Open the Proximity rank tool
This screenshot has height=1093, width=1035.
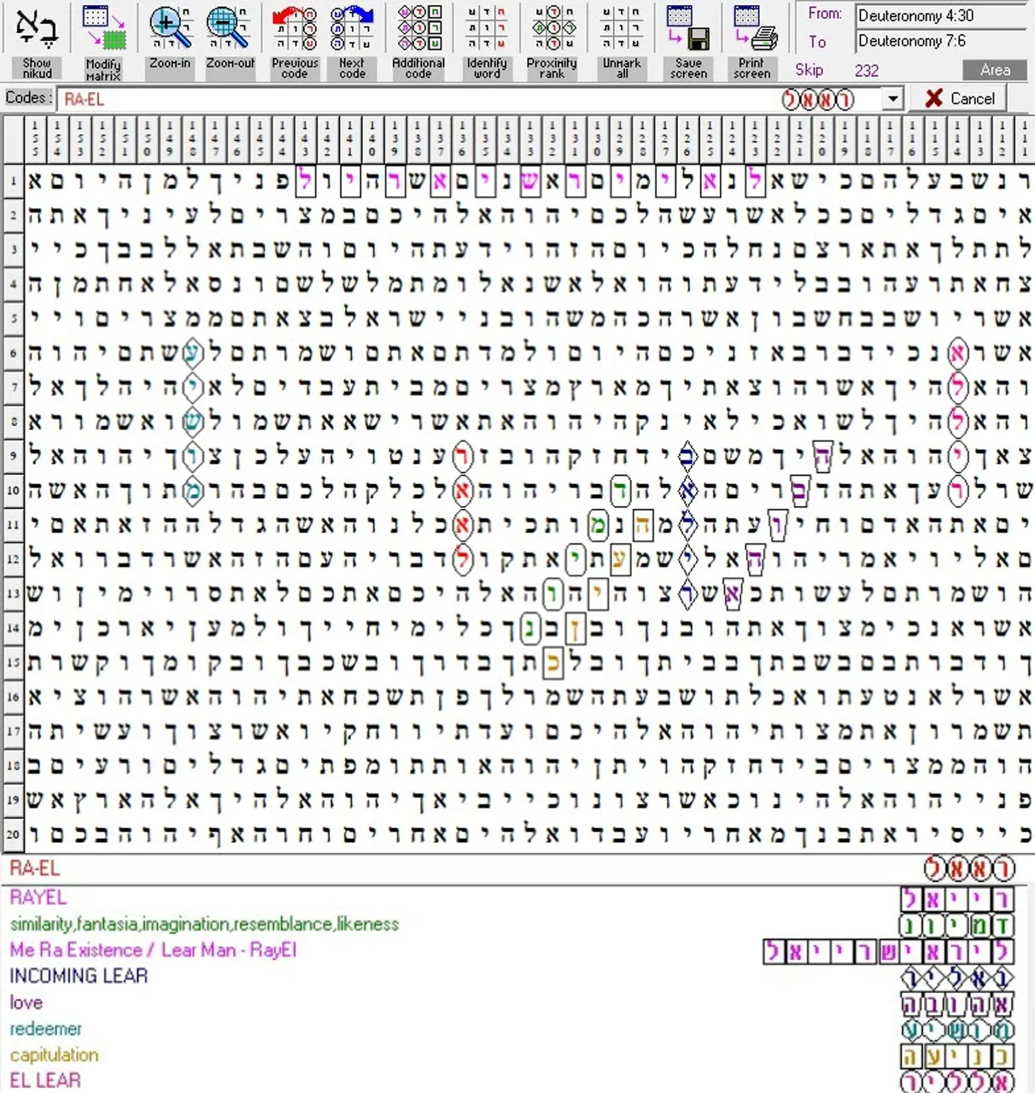click(552, 41)
